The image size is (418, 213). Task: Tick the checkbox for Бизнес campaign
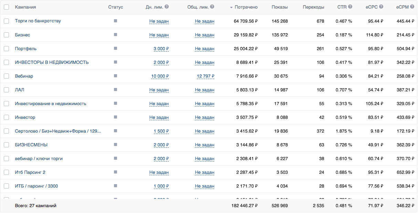7,35
